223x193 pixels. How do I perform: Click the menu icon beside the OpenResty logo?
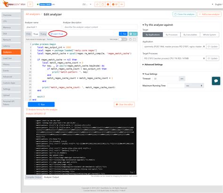coord(30,4)
